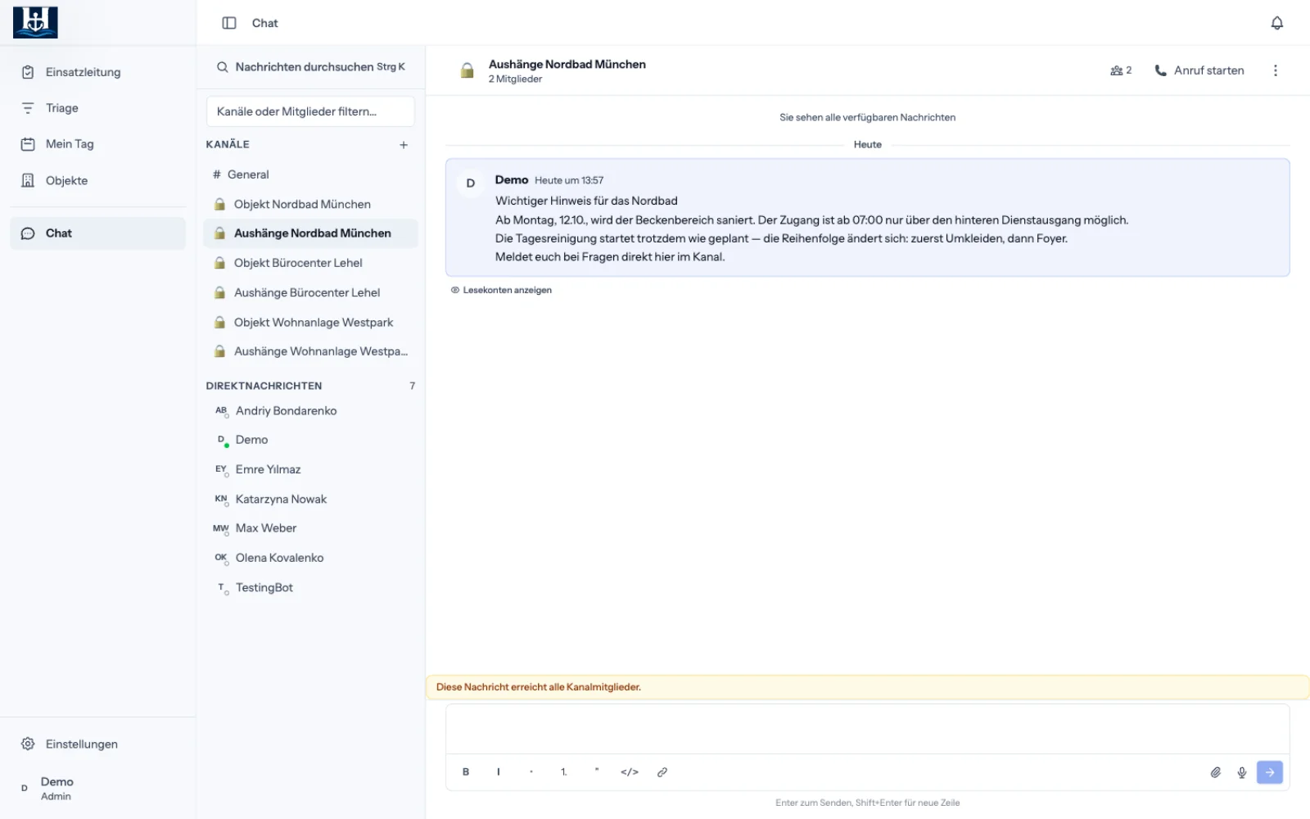Open Aushänge Bürocenter Lehel channel
Image resolution: width=1310 pixels, height=819 pixels.
pyautogui.click(x=311, y=292)
